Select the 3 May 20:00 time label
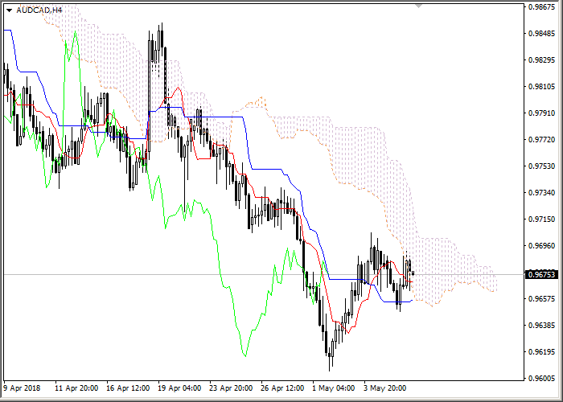563x402 pixels. (384, 388)
